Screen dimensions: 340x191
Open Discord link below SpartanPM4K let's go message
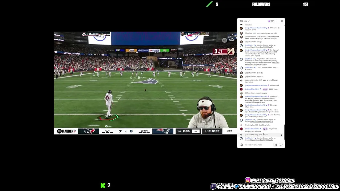(261, 47)
